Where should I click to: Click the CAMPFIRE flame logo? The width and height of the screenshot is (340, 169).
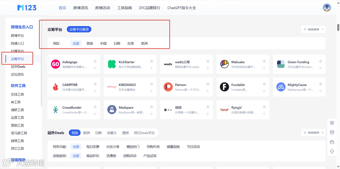(x=55, y=87)
